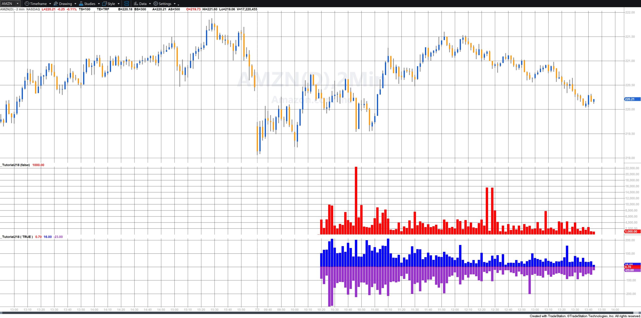Click the Data bar chart icon
Image resolution: width=641 pixels, height=318 pixels.
[136, 4]
